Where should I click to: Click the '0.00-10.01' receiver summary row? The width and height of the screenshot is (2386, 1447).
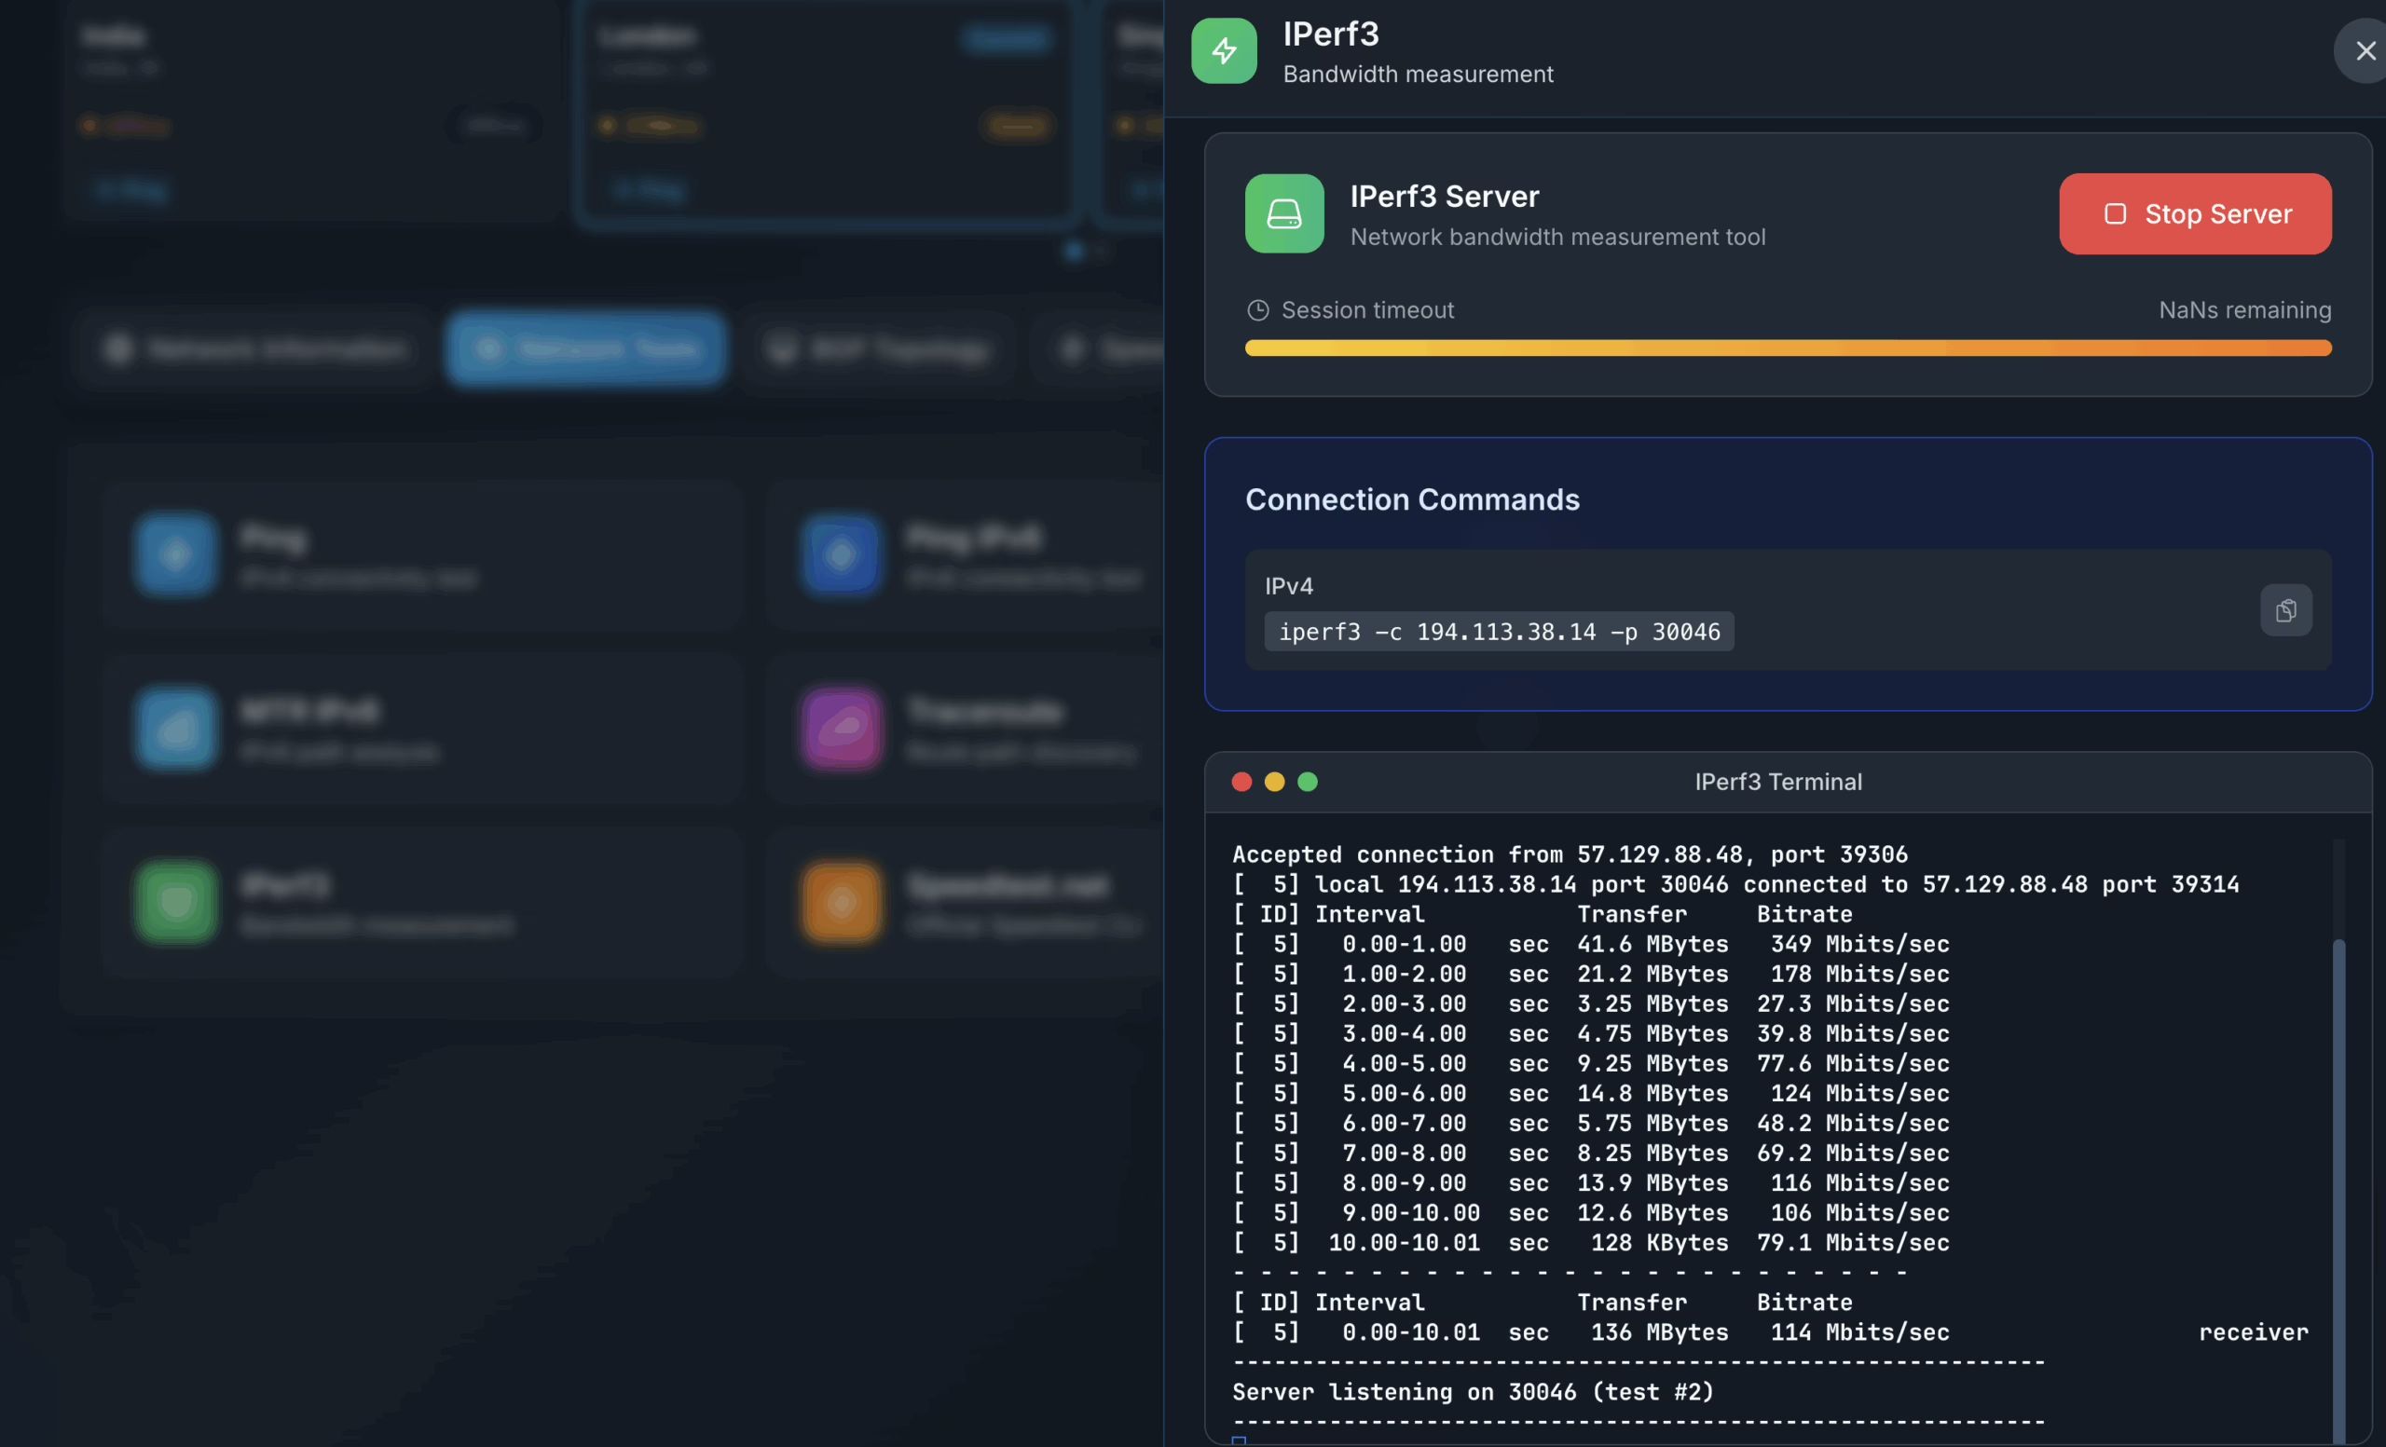(1770, 1331)
